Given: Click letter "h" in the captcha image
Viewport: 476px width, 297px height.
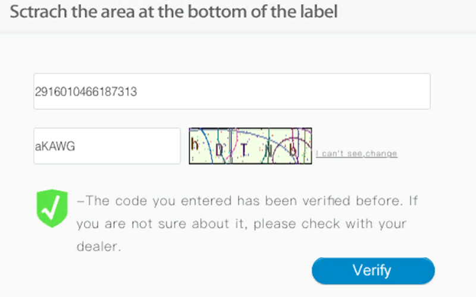Looking at the screenshot, I should coord(195,144).
